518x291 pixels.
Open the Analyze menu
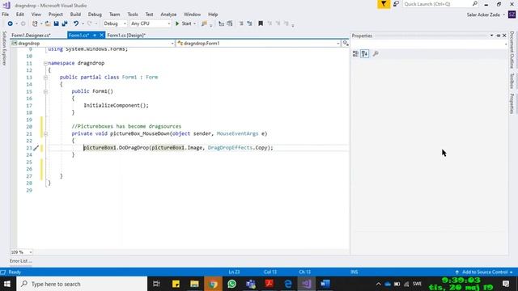[168, 15]
